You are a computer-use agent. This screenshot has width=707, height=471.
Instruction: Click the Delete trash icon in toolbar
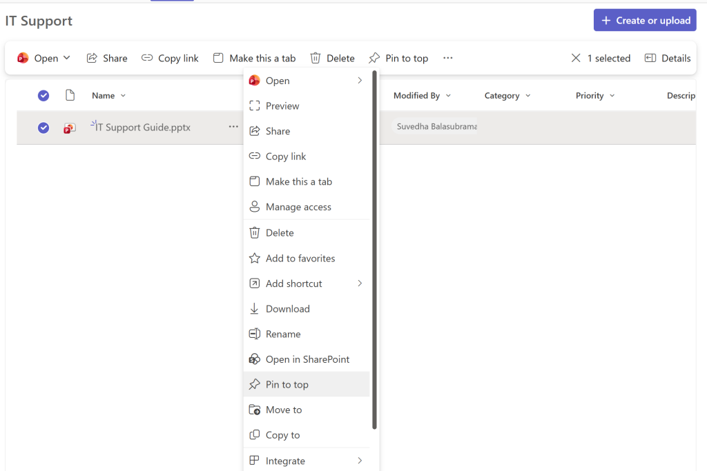pyautogui.click(x=316, y=58)
